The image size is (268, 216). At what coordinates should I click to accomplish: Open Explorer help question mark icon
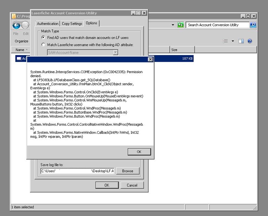click(250, 41)
